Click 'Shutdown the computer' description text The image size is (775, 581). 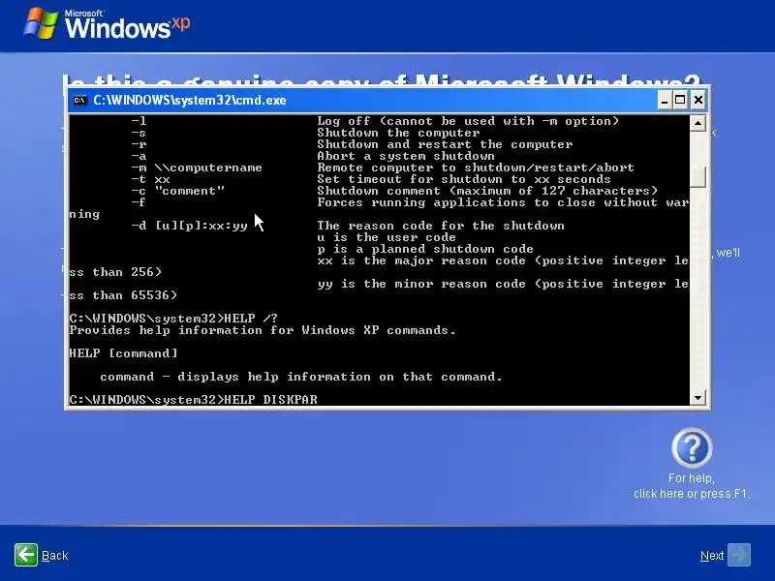[x=398, y=133]
